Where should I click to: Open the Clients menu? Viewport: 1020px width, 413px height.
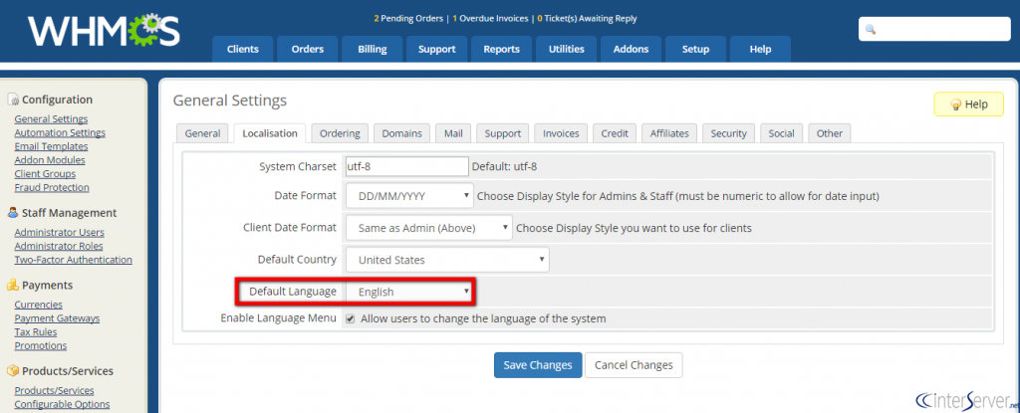click(x=243, y=49)
